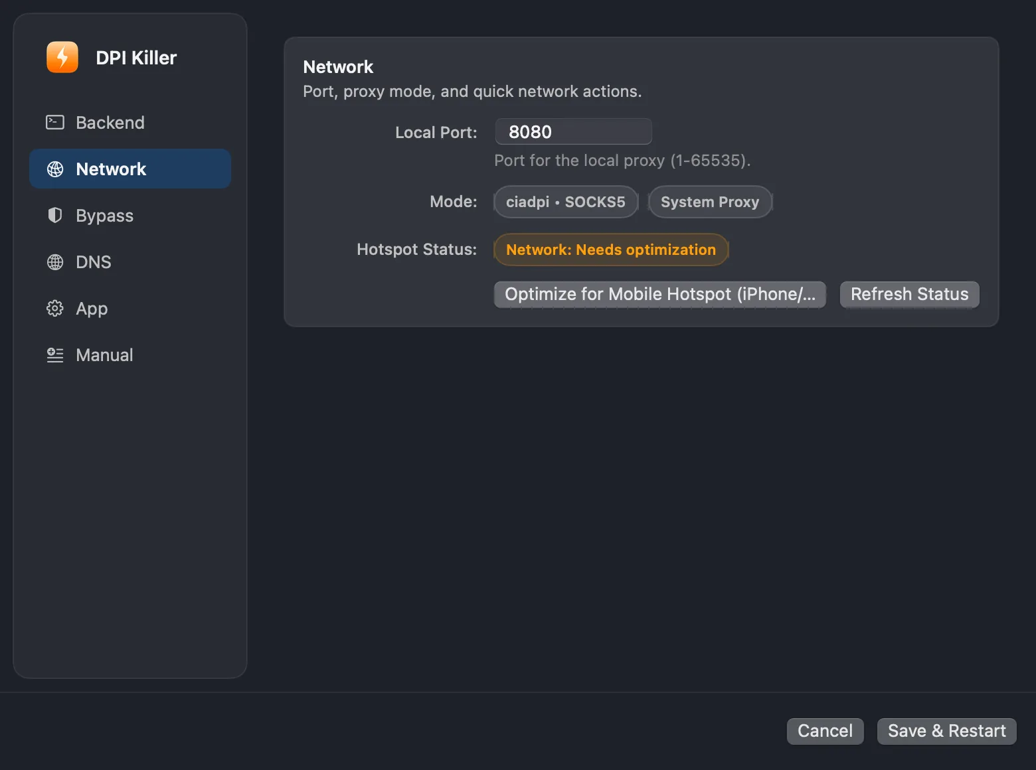
Task: Click the DPI Killer lightning bolt logo
Action: tap(62, 57)
